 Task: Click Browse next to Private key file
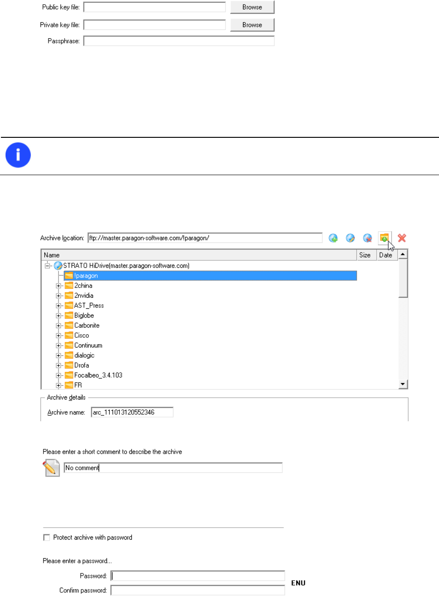[x=252, y=25]
